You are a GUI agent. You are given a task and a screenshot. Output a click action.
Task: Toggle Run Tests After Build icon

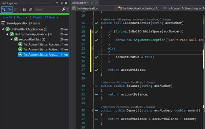click(x=4, y=9)
